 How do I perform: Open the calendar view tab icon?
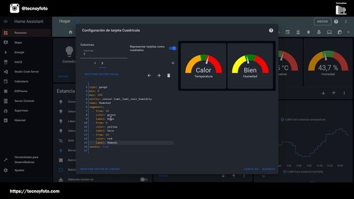pos(288,32)
